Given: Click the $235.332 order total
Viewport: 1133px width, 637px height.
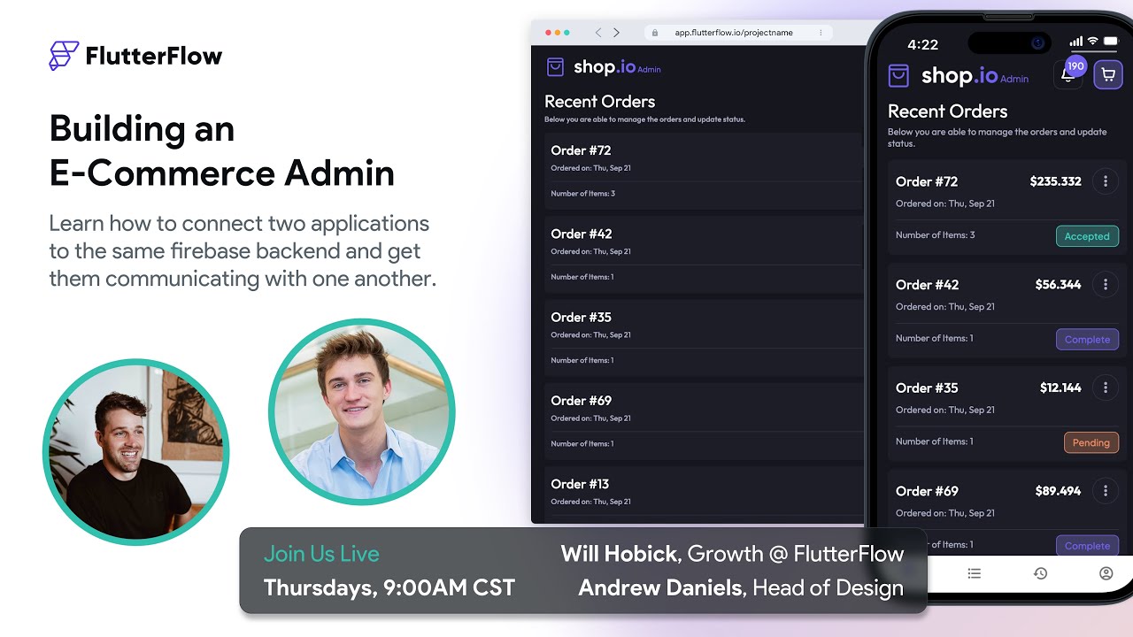Looking at the screenshot, I should point(1055,181).
